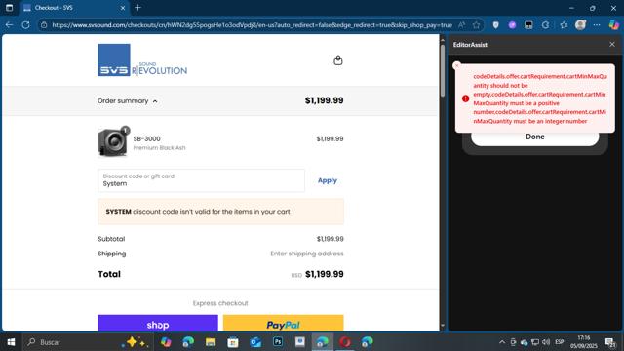Open Outlook from taskbar
This screenshot has height=351, width=624.
click(x=255, y=342)
